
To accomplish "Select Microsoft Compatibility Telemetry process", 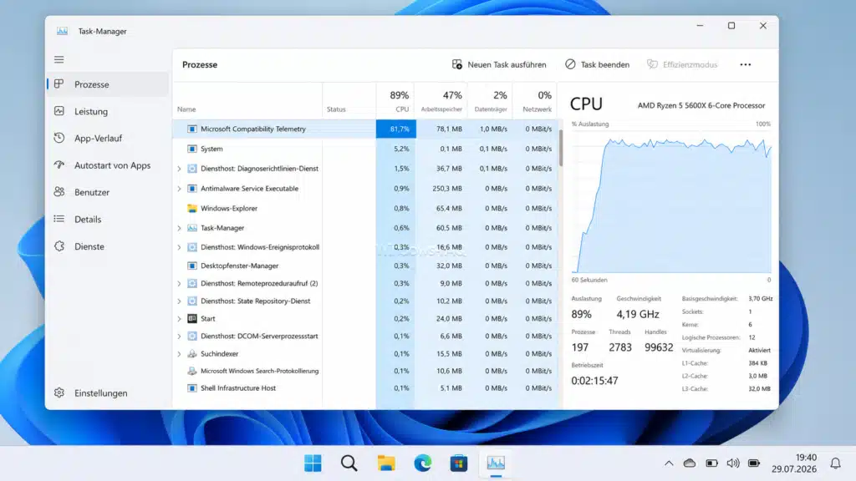I will click(364, 129).
